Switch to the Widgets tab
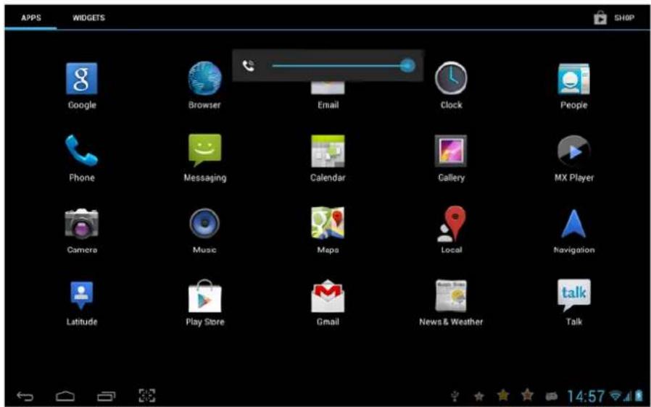 pyautogui.click(x=88, y=18)
